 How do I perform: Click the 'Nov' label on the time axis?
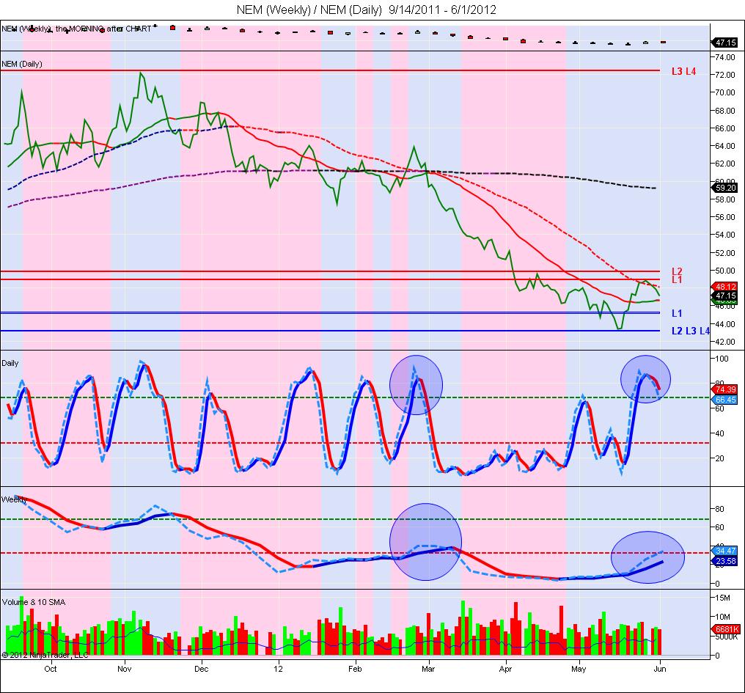click(x=125, y=669)
